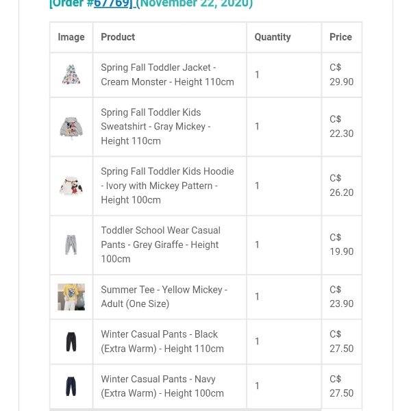
Task: Click the C$ 19.90 price cell
Action: click(341, 245)
